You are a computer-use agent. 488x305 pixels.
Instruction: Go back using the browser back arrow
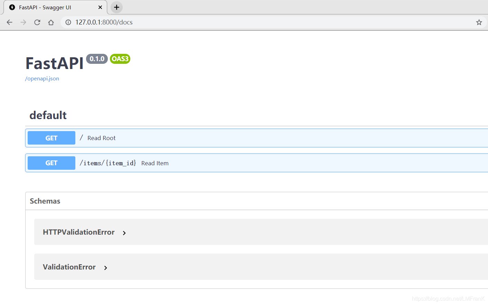(x=9, y=22)
